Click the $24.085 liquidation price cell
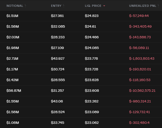162x128 pixels. click(x=92, y=48)
